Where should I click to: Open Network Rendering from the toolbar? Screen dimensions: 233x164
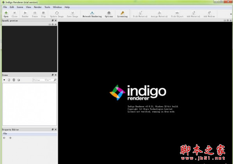pos(92,14)
